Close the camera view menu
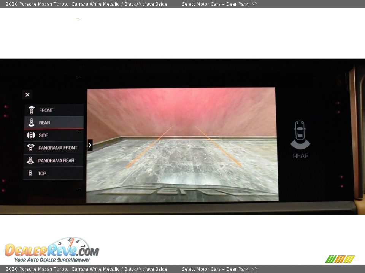Viewport: 365px width, 273px height. point(27,95)
